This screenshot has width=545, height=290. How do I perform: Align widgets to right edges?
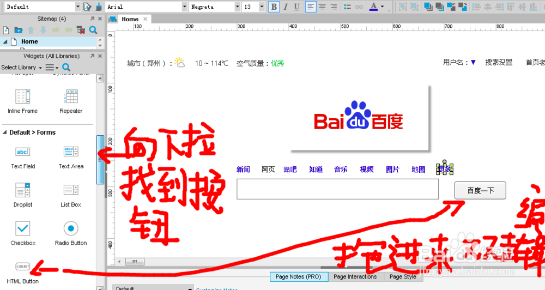499,7
